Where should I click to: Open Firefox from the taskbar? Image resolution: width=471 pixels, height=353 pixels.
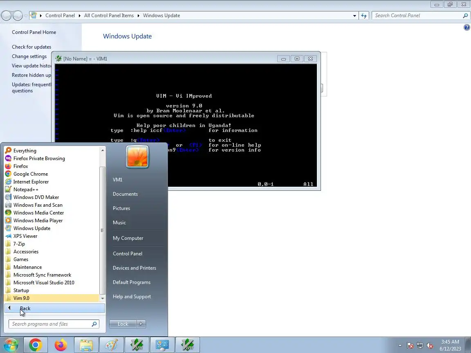pyautogui.click(x=61, y=345)
